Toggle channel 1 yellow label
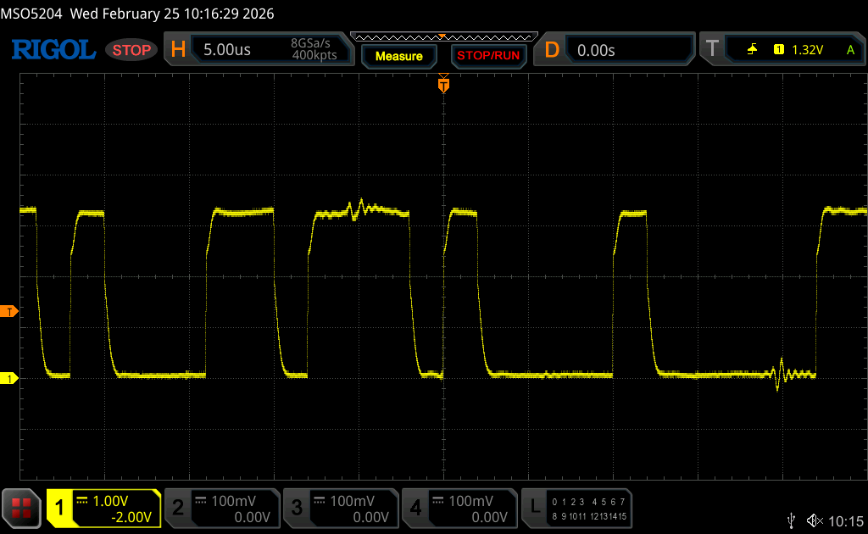Screen dimensions: 868x534 [x=60, y=508]
